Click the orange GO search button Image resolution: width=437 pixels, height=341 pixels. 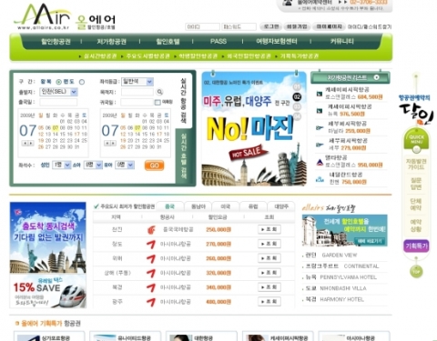point(154,165)
